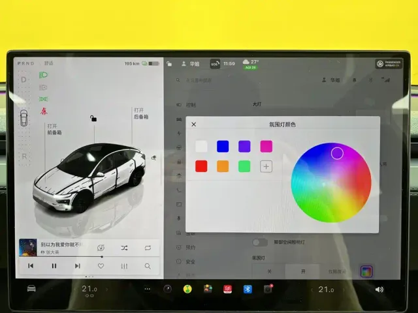
Task: Click the album art thumbnail
Action: click(x=28, y=248)
